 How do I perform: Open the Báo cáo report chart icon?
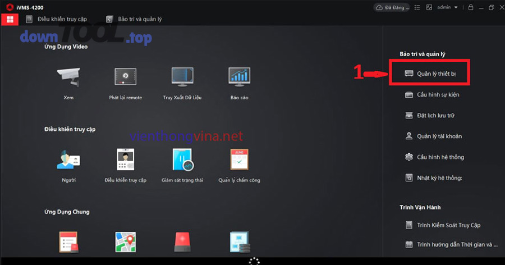click(238, 79)
